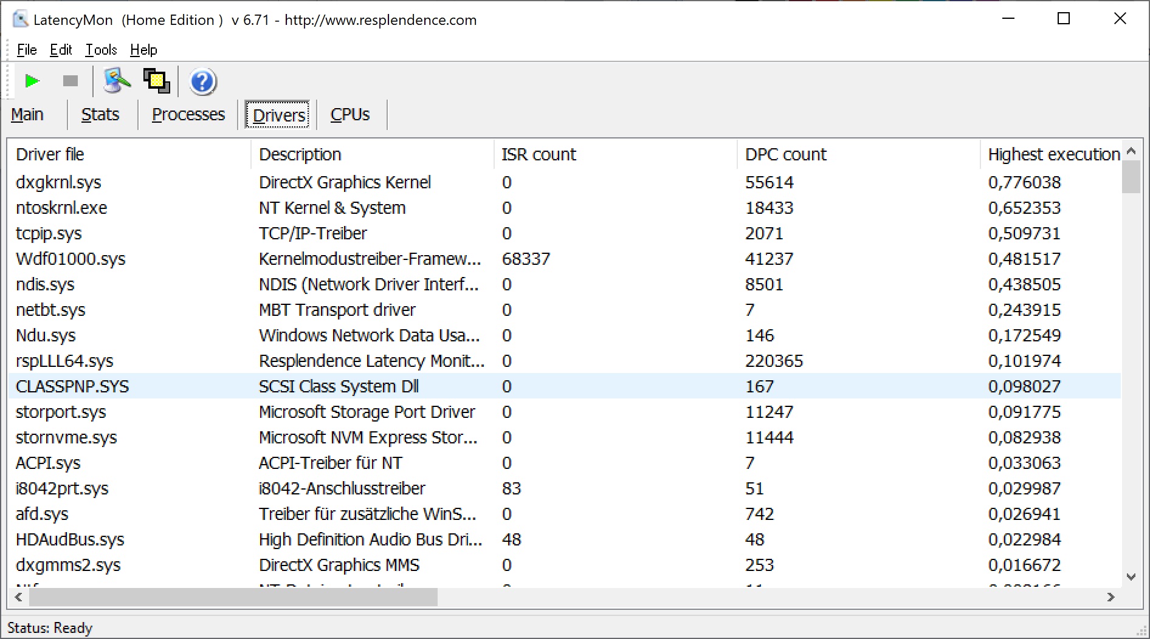Open the File menu
Viewport: 1150px width, 639px height.
point(27,50)
